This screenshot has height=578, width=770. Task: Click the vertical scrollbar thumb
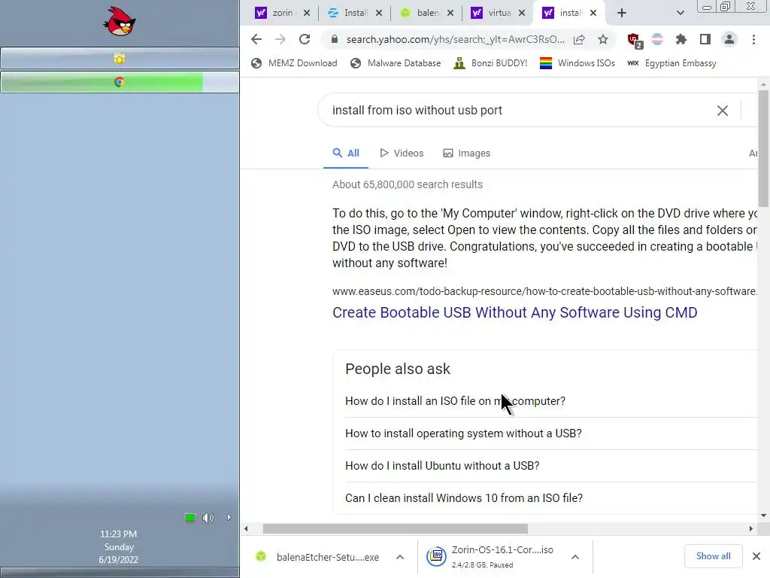click(x=763, y=148)
